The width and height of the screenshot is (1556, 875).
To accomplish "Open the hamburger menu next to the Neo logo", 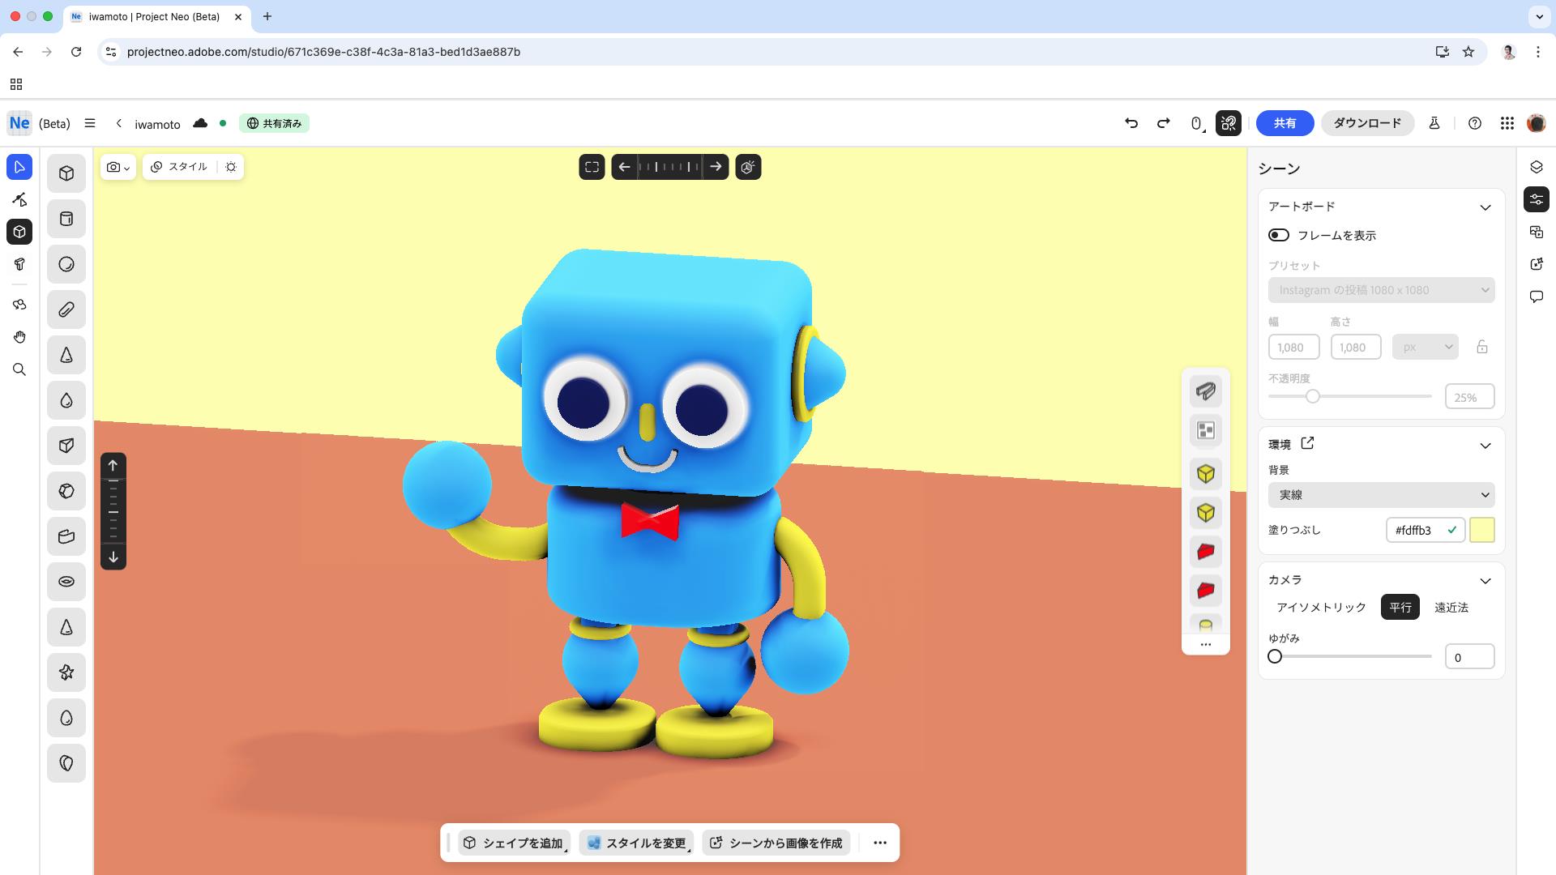I will click(x=90, y=123).
